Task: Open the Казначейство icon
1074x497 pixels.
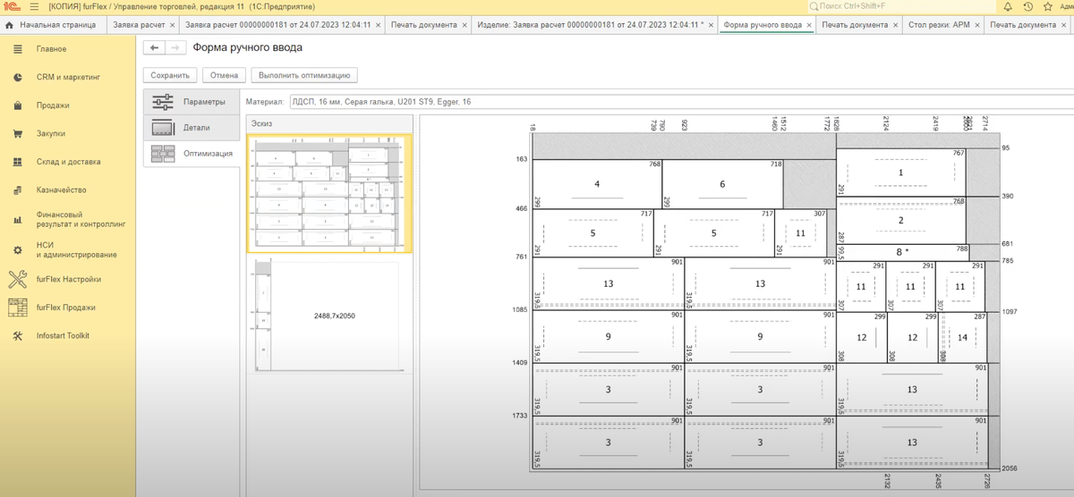Action: pos(18,190)
